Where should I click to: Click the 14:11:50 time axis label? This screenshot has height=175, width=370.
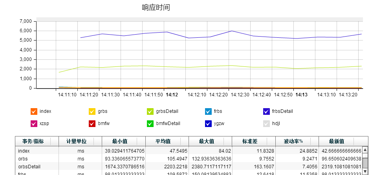[x=154, y=95]
